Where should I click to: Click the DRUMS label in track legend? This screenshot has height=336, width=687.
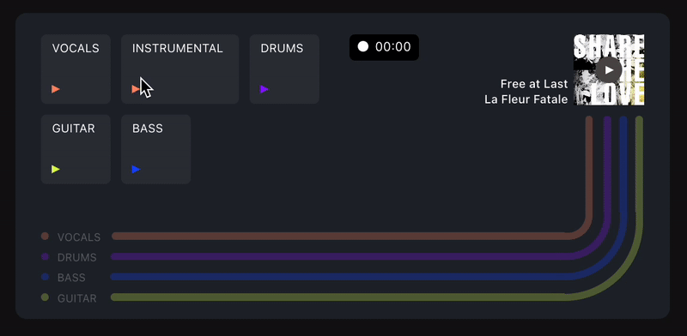pos(77,258)
